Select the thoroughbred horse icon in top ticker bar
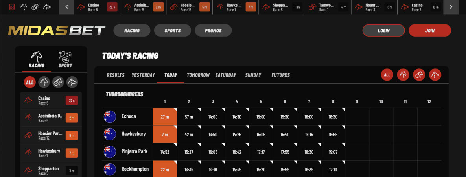This screenshot has width=466, height=177. [24, 7]
